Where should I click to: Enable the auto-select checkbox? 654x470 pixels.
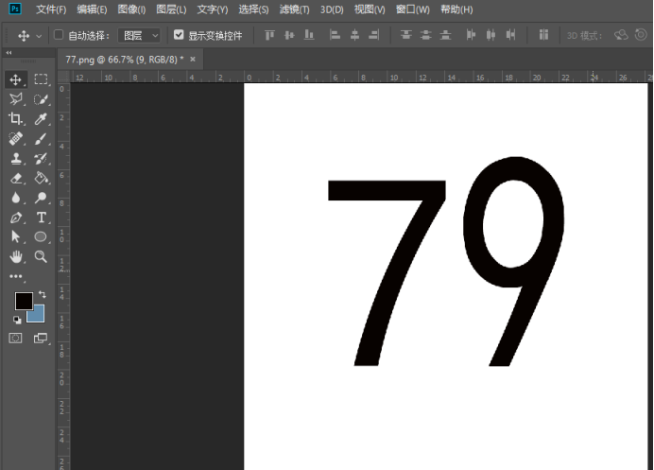tap(59, 35)
